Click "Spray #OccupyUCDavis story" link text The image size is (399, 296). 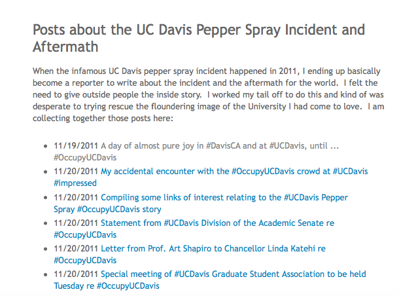click(107, 209)
